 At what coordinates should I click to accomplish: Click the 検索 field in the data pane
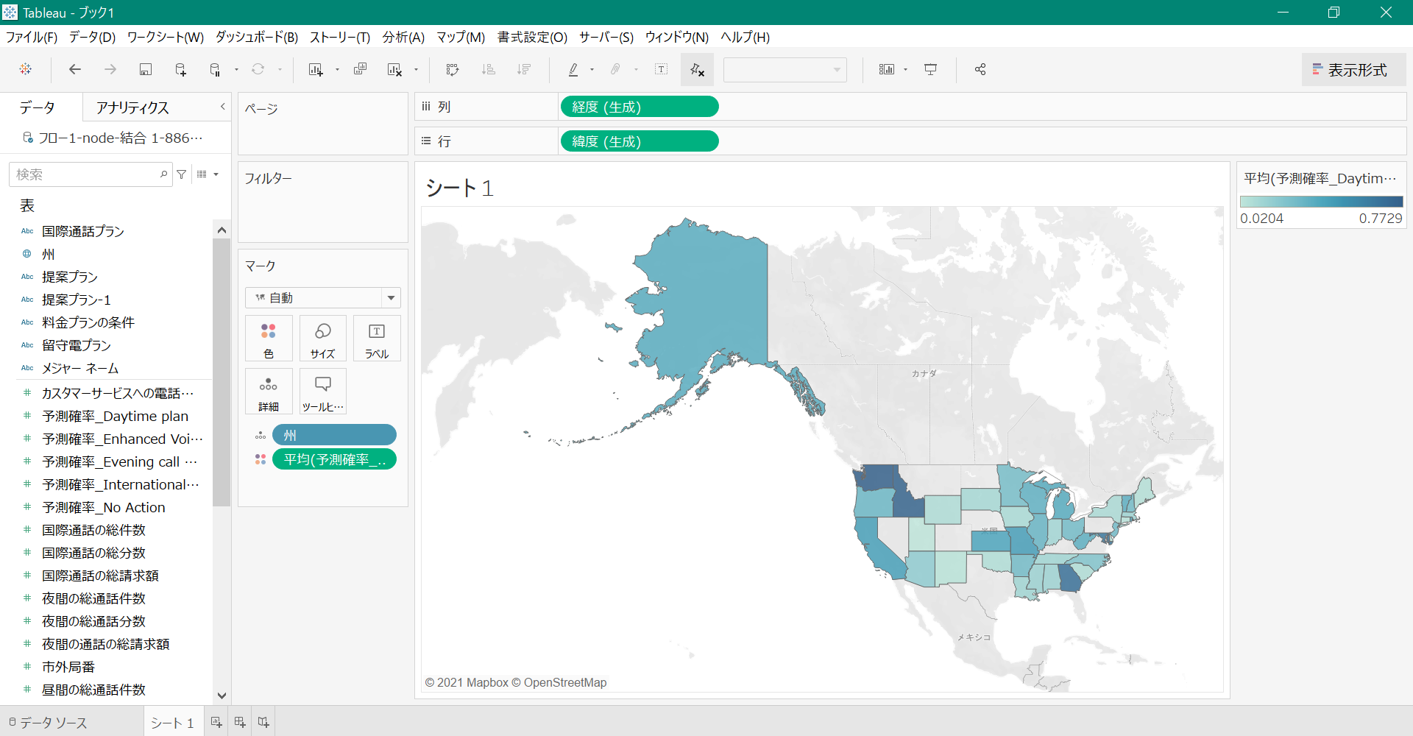[x=85, y=174]
